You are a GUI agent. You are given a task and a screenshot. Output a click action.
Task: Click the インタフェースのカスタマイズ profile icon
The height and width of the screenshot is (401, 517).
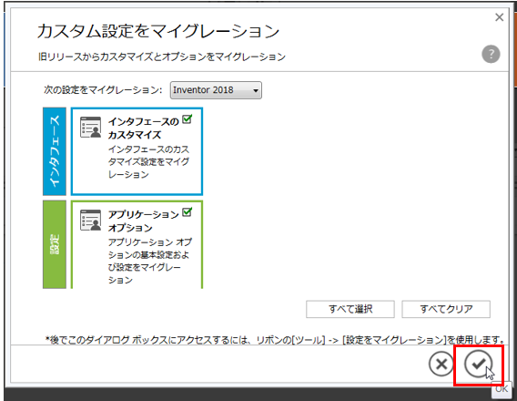coord(91,127)
